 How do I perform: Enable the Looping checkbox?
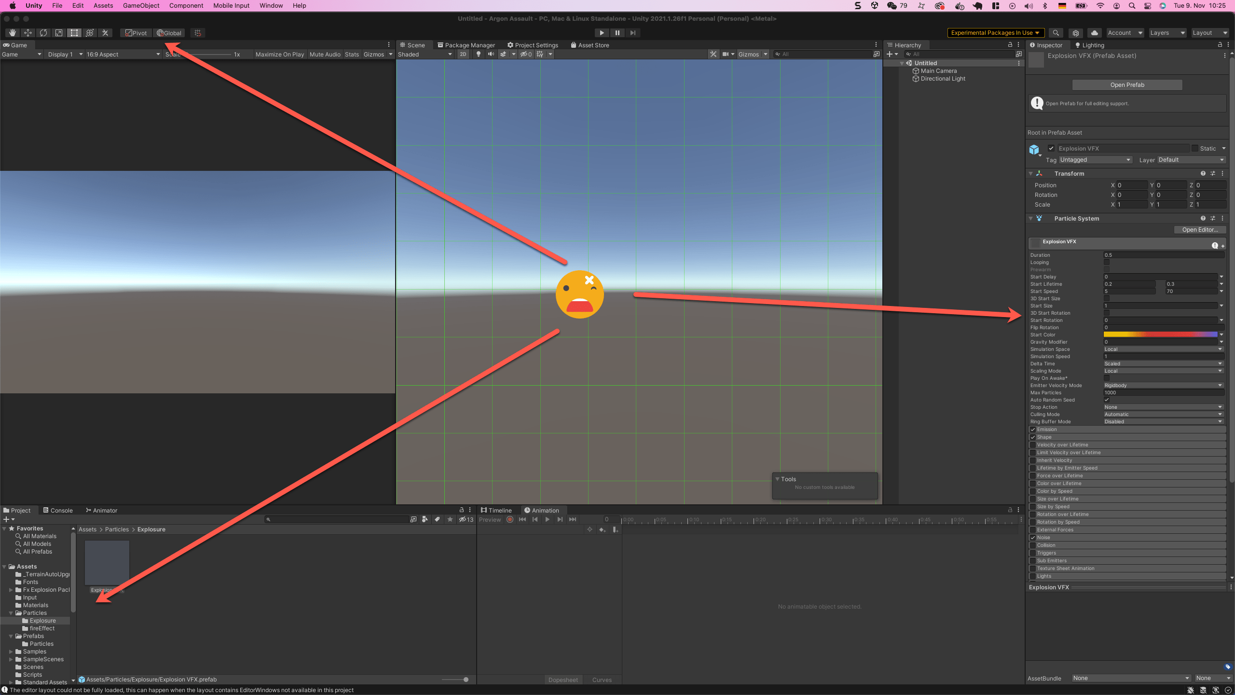[1107, 262]
